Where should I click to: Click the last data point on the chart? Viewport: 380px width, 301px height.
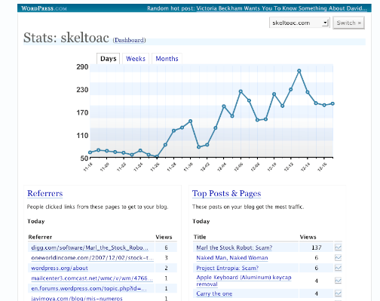[x=332, y=103]
